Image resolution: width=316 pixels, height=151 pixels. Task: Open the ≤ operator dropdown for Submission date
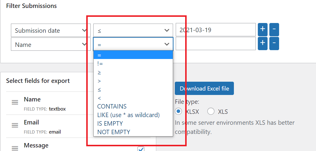[133, 30]
